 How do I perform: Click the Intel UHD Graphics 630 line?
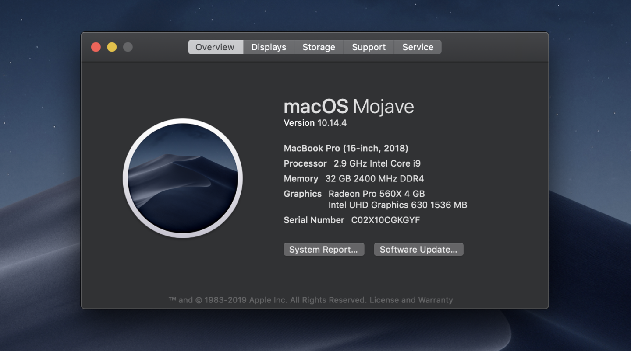click(x=397, y=205)
